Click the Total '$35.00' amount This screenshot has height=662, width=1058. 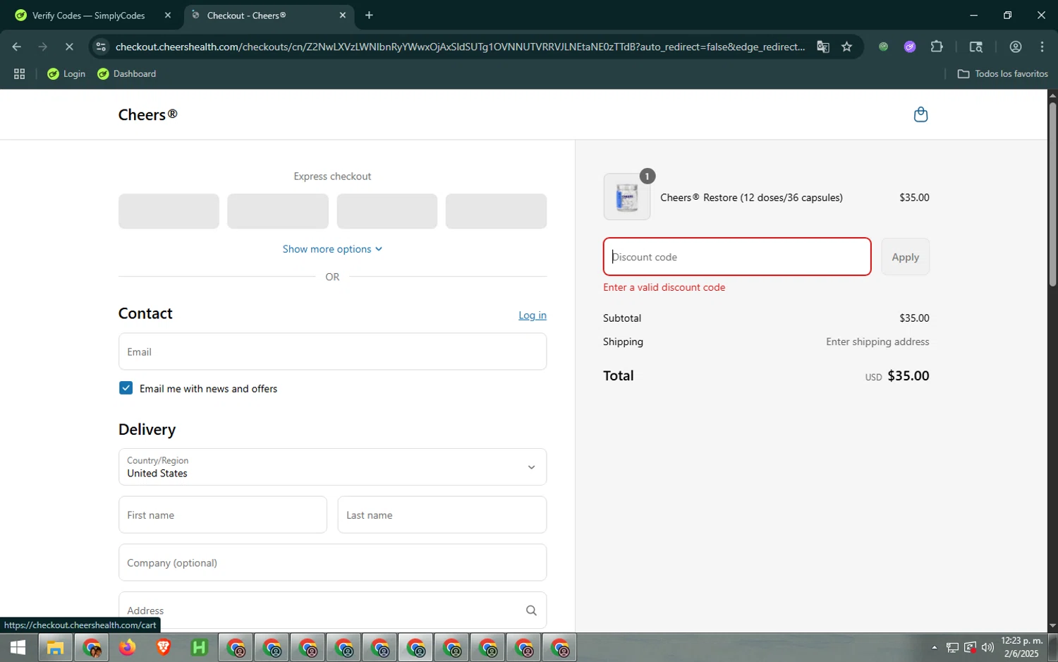(908, 375)
